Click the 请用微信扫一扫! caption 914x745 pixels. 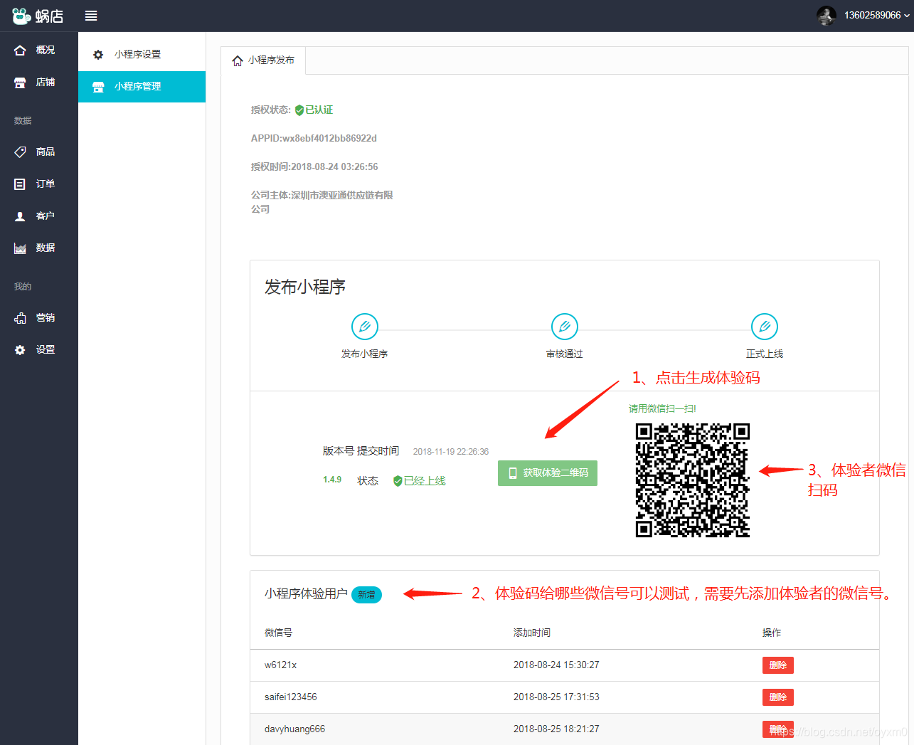tap(662, 408)
